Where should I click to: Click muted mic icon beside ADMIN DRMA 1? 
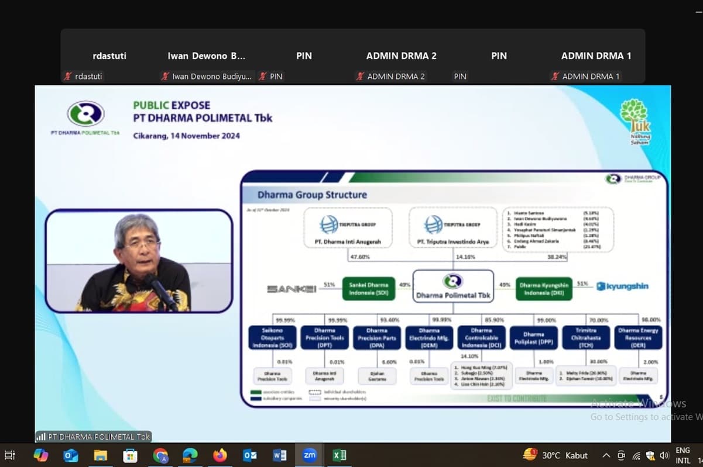[555, 77]
